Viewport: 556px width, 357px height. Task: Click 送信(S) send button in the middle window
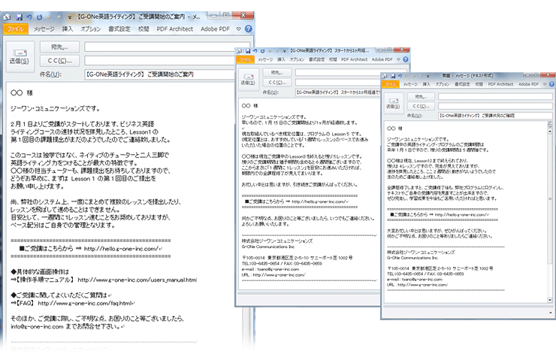pyautogui.click(x=248, y=79)
